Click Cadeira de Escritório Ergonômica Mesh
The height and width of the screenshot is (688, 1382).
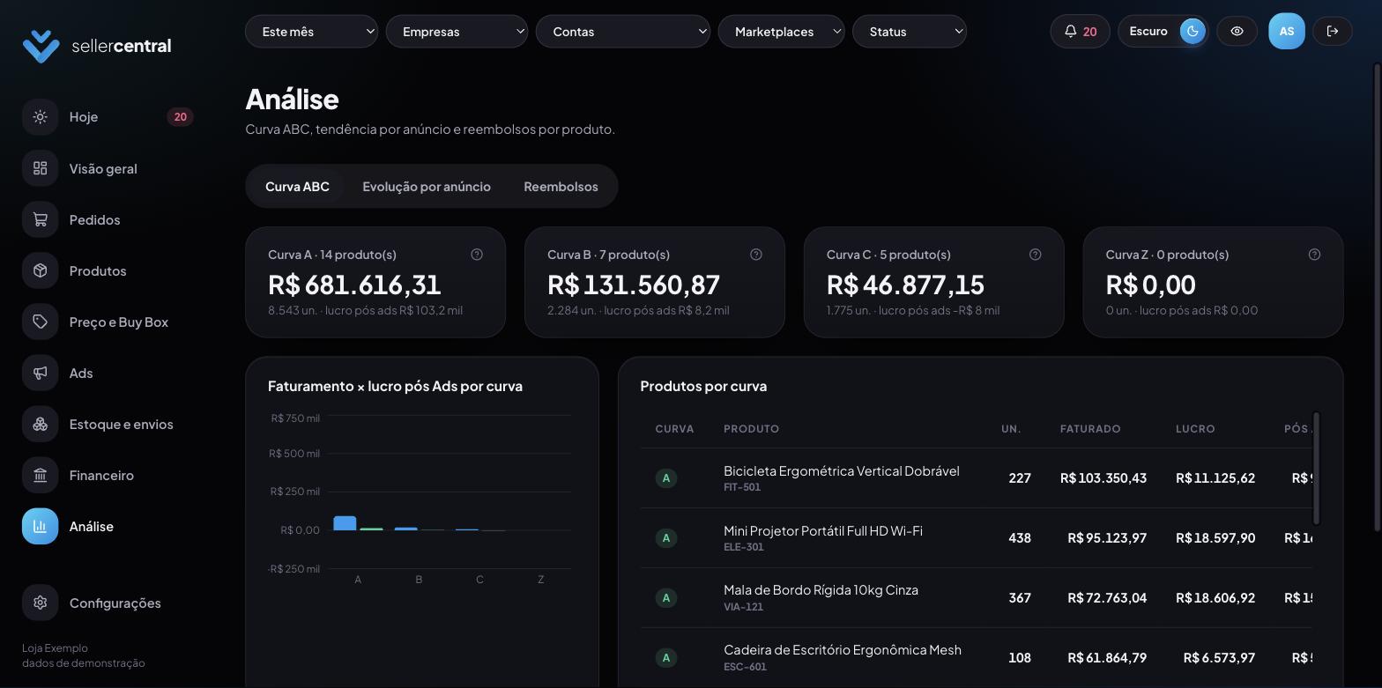(x=843, y=650)
